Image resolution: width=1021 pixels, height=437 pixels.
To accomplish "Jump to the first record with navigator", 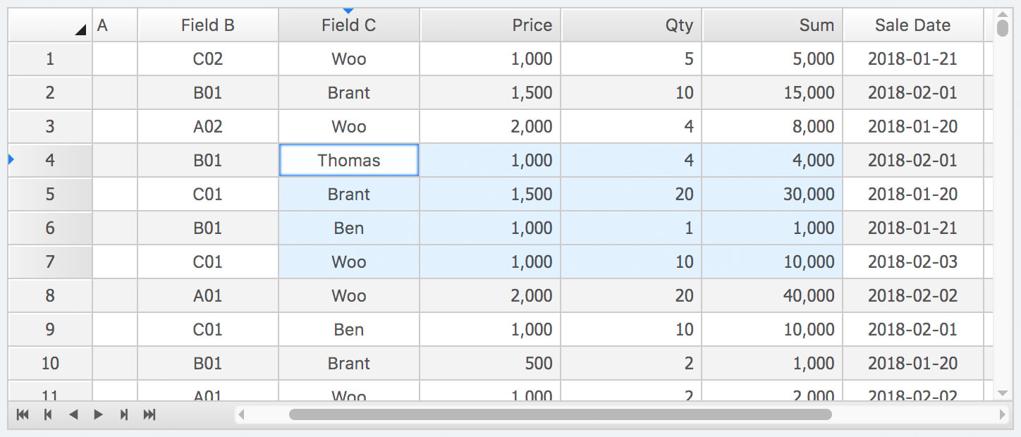I will [x=23, y=414].
